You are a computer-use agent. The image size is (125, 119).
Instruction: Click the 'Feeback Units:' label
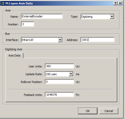[33, 95]
